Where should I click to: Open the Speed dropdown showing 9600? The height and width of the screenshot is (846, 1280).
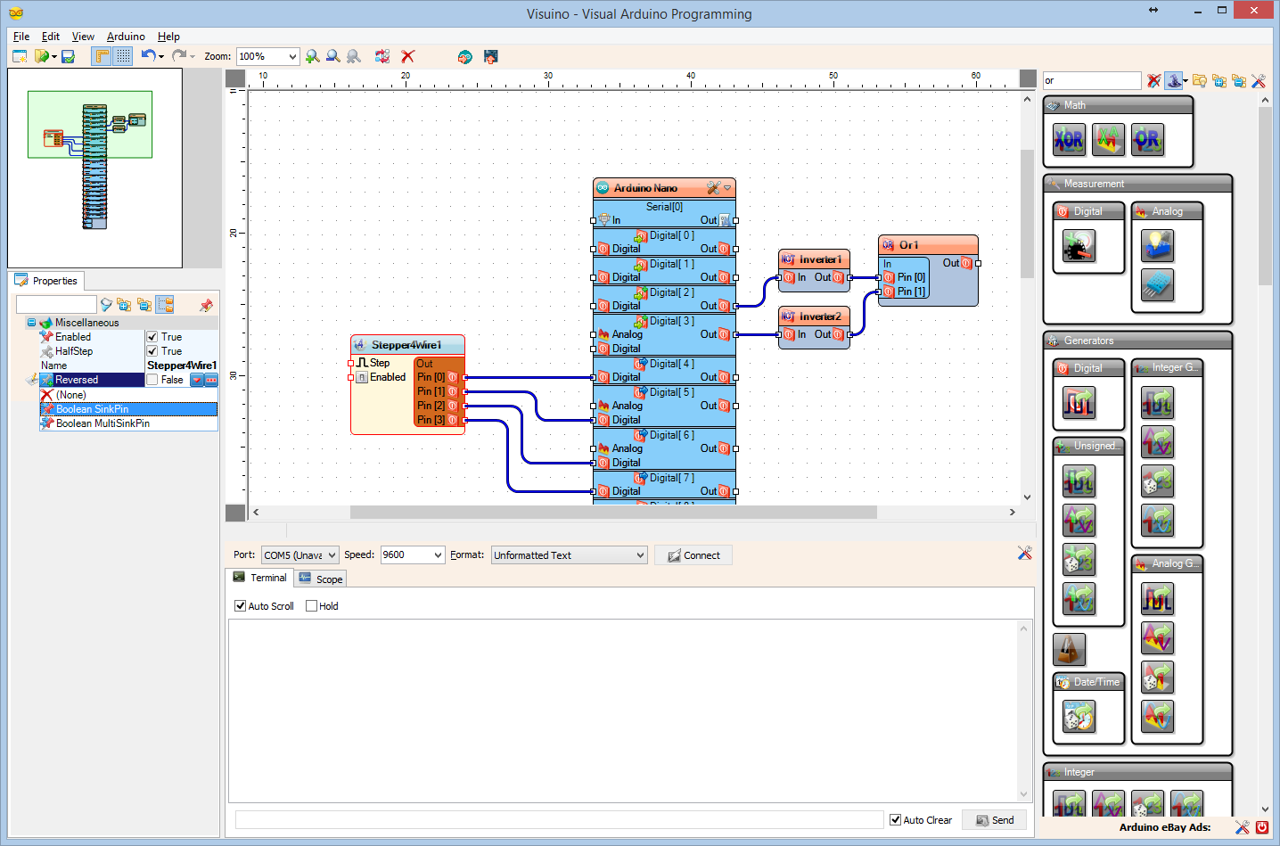tap(412, 554)
